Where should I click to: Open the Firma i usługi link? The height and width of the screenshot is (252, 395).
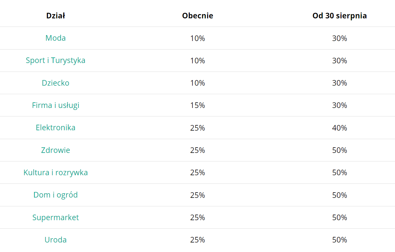pyautogui.click(x=55, y=105)
